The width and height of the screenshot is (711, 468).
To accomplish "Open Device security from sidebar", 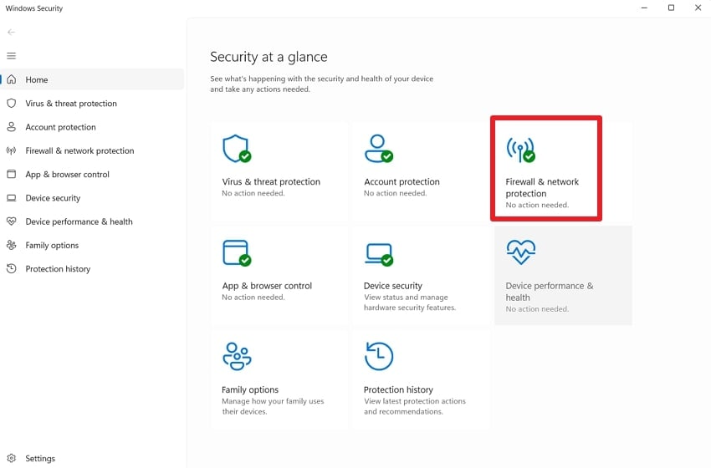I will [92, 198].
